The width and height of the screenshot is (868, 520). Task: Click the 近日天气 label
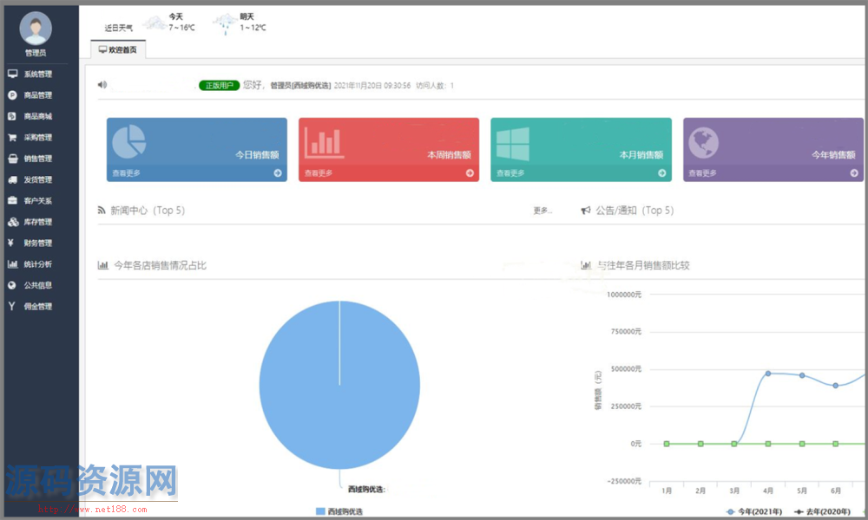pos(118,28)
